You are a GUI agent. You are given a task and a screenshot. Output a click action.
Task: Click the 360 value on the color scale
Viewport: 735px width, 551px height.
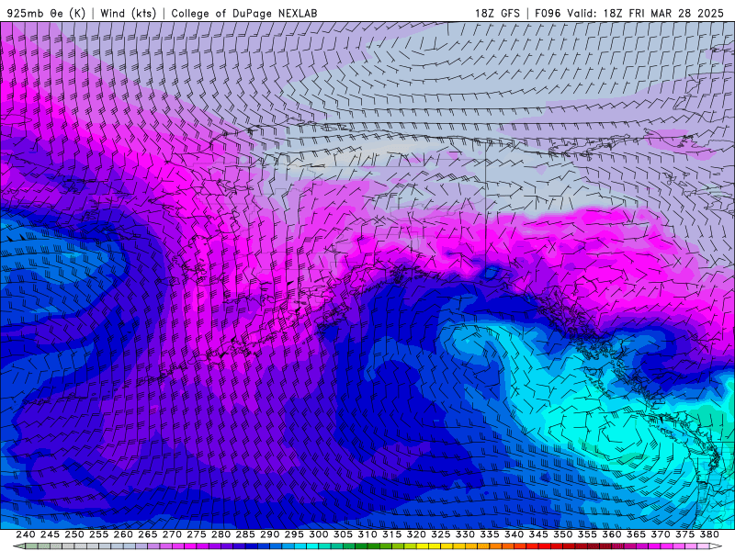click(x=611, y=534)
